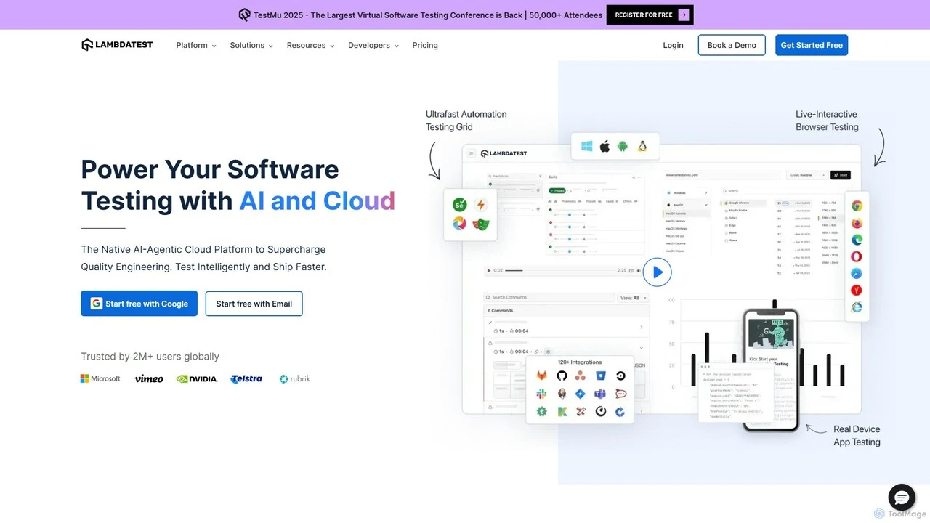This screenshot has height=523, width=930.
Task: Click the Opera browser icon
Action: [857, 256]
